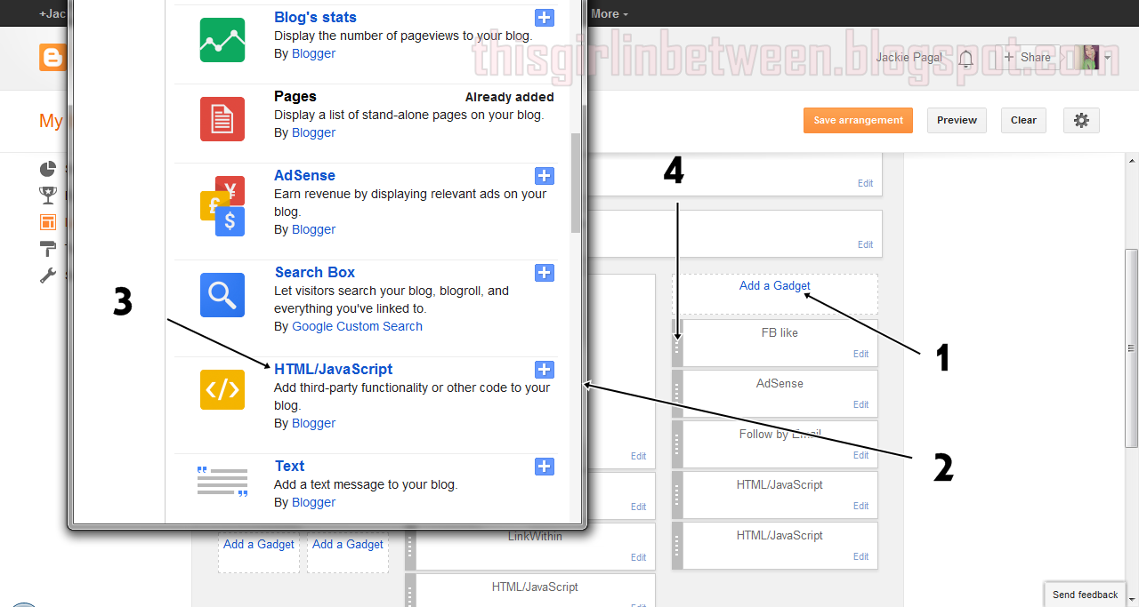This screenshot has height=607, width=1139.
Task: Click Send feedback button
Action: (x=1085, y=595)
